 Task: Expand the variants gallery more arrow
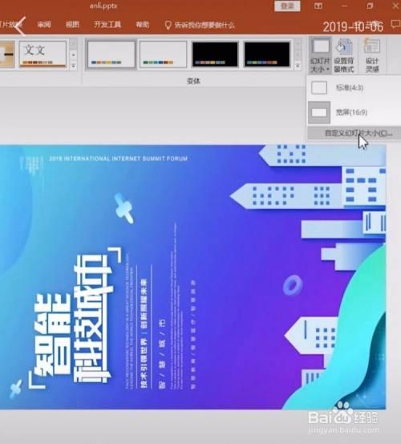298,67
